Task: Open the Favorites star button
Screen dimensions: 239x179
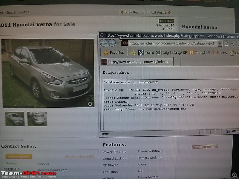Action: point(114,53)
